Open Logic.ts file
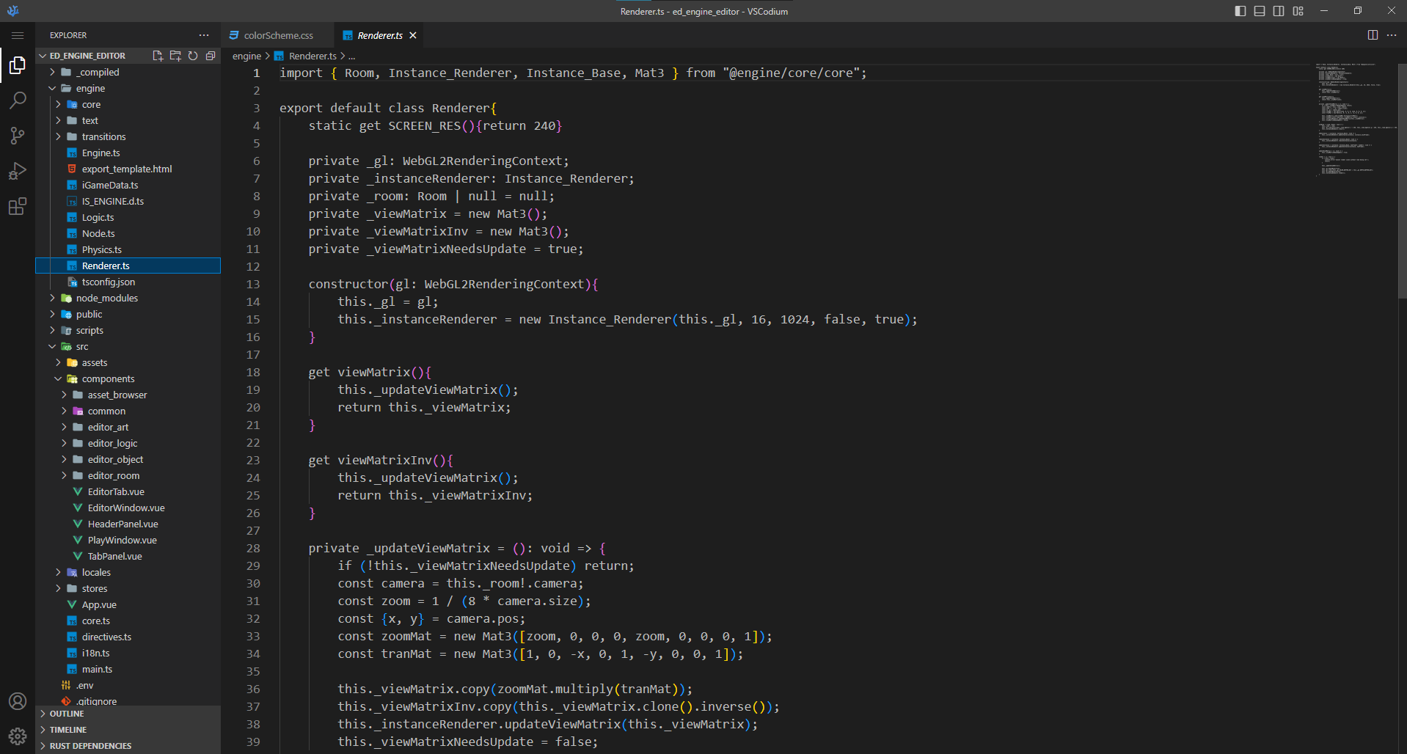1407x754 pixels. [128, 217]
